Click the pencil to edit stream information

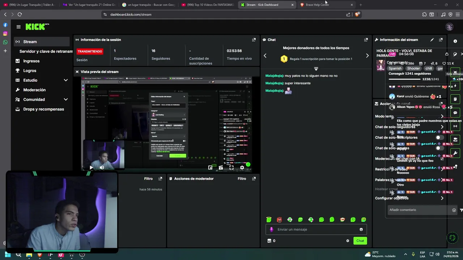[432, 40]
